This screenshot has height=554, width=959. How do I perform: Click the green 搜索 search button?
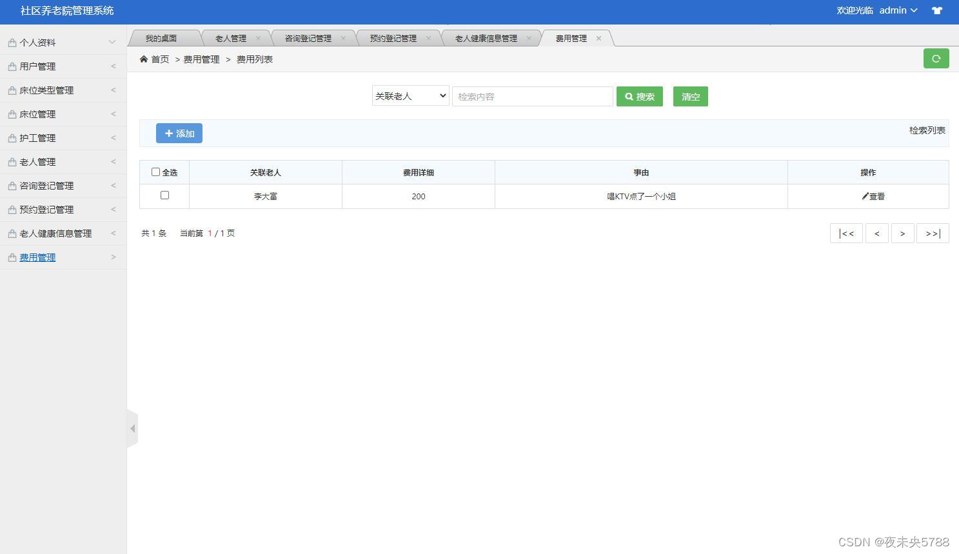coord(640,96)
